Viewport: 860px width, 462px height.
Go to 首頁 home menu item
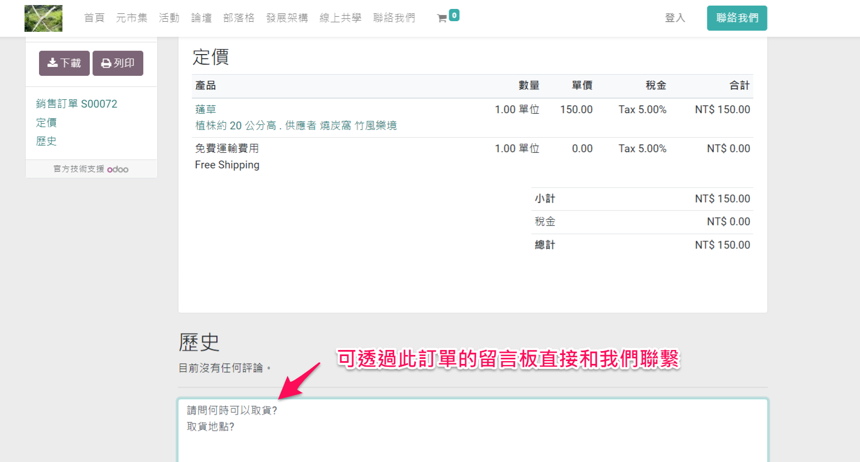(x=94, y=18)
